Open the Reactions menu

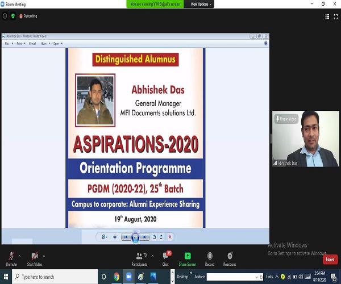tap(230, 259)
